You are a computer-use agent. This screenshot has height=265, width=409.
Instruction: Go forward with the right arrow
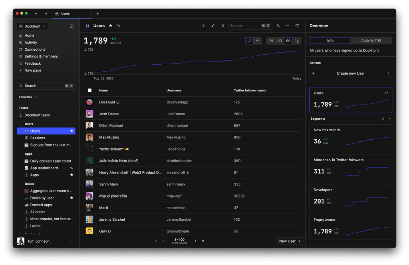(x=46, y=14)
